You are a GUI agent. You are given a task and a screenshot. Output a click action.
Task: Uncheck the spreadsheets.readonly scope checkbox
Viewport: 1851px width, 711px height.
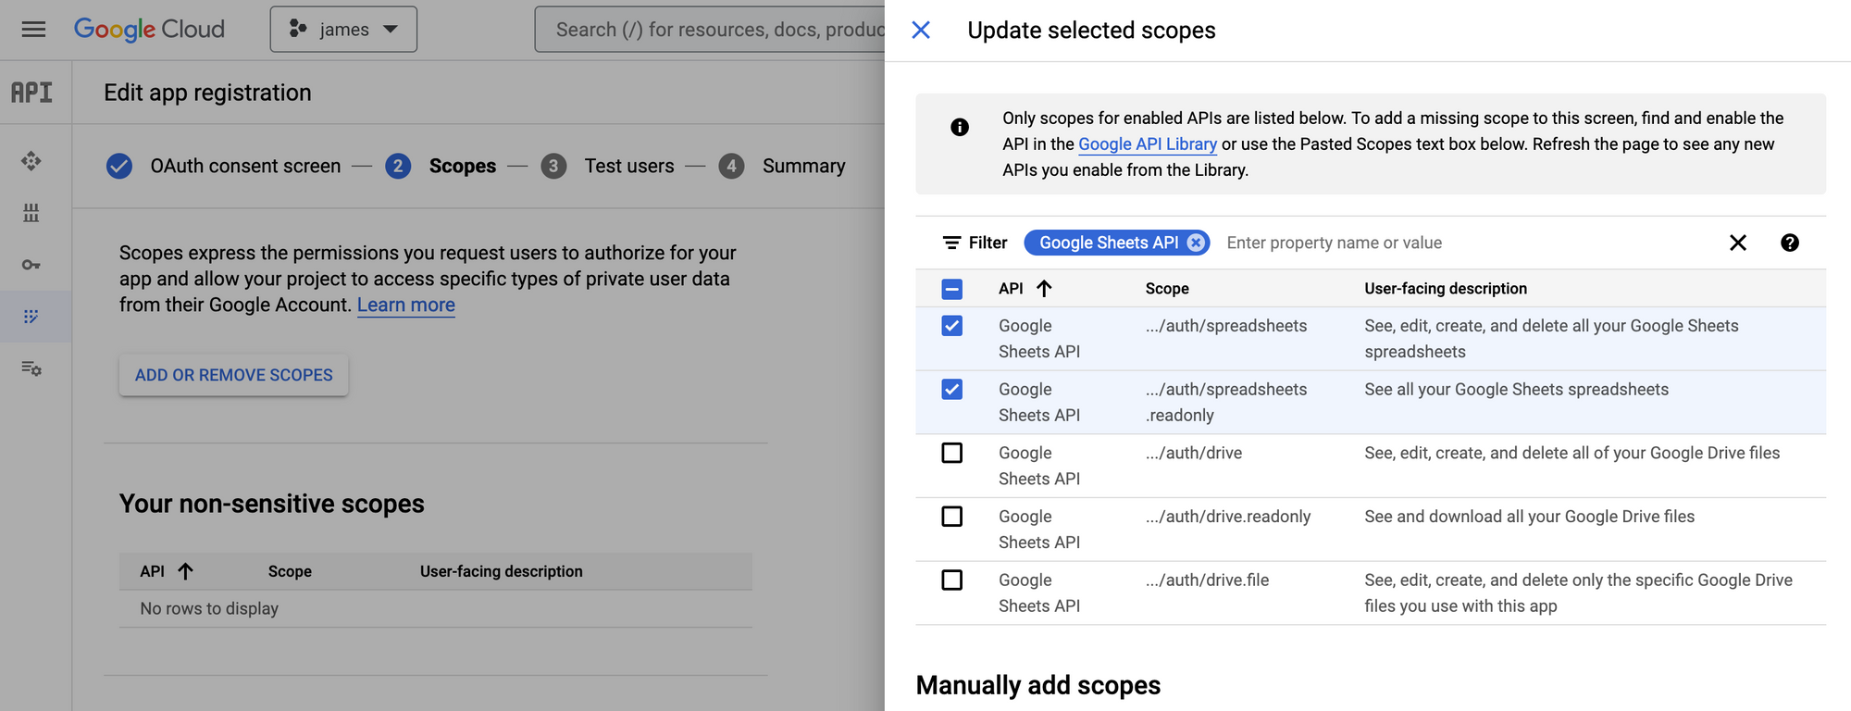[951, 390]
